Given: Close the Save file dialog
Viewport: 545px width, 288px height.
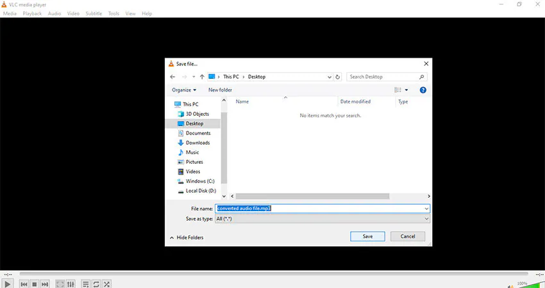Looking at the screenshot, I should 426,63.
